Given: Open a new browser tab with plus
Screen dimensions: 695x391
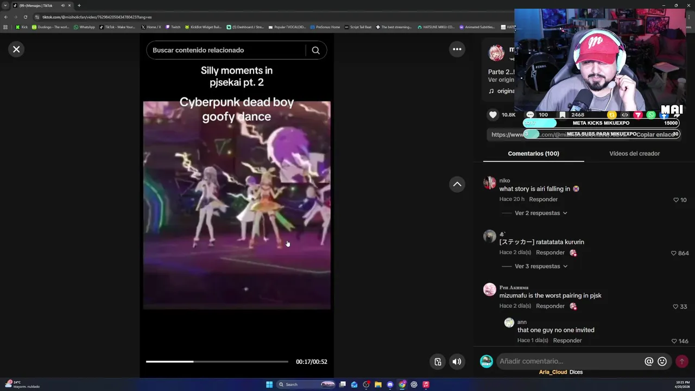Looking at the screenshot, I should (x=79, y=5).
